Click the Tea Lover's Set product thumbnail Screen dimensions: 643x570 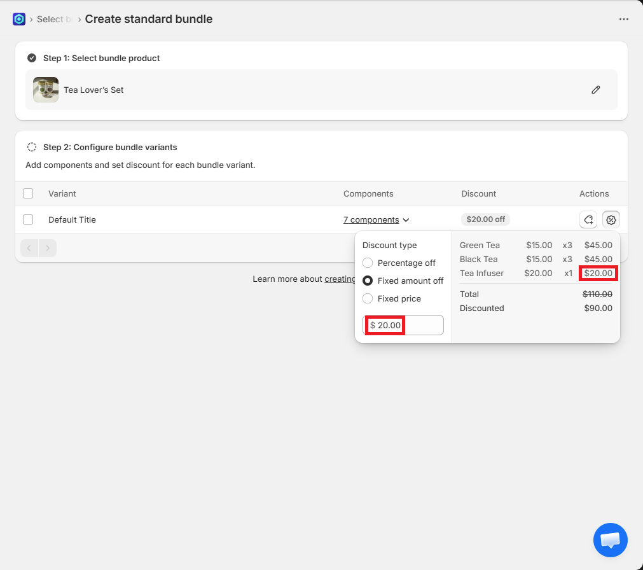46,90
